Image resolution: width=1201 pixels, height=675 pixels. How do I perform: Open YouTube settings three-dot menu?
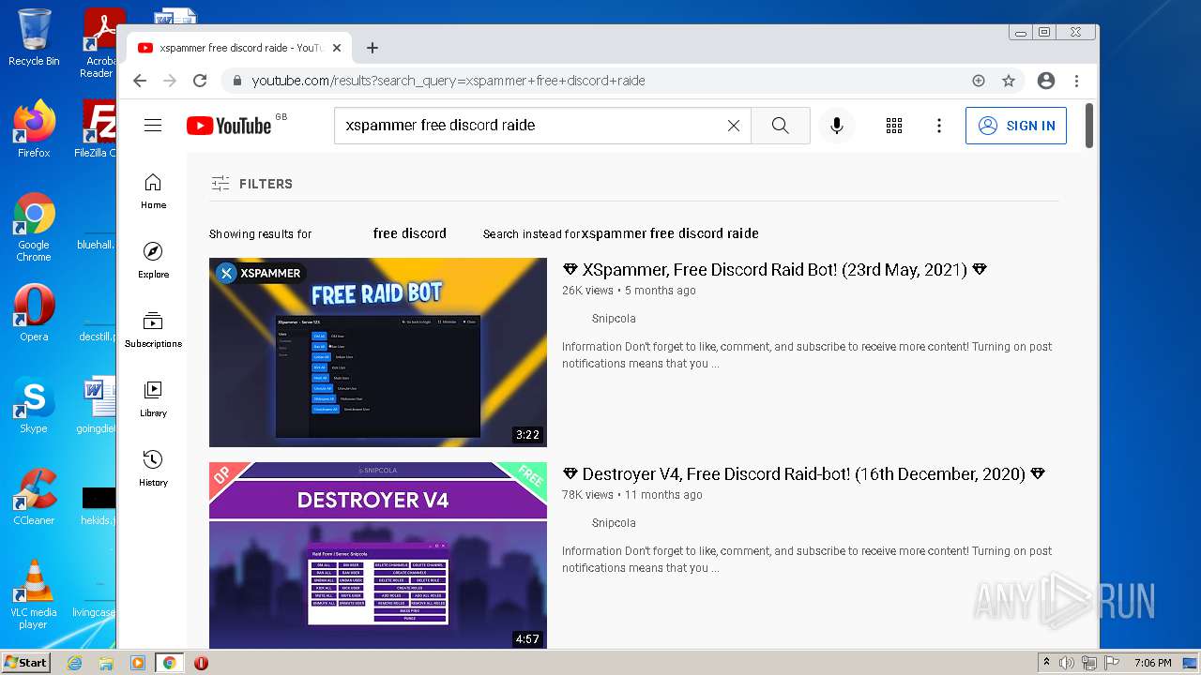pos(939,126)
